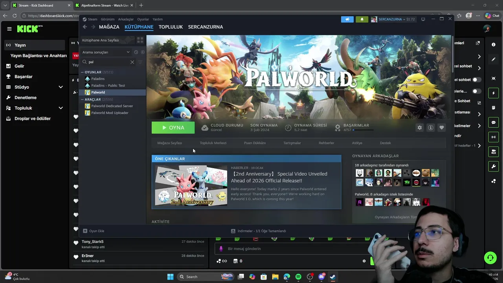The width and height of the screenshot is (503, 283).
Task: Toggle sort by recent activity clock icon
Action: click(x=136, y=52)
